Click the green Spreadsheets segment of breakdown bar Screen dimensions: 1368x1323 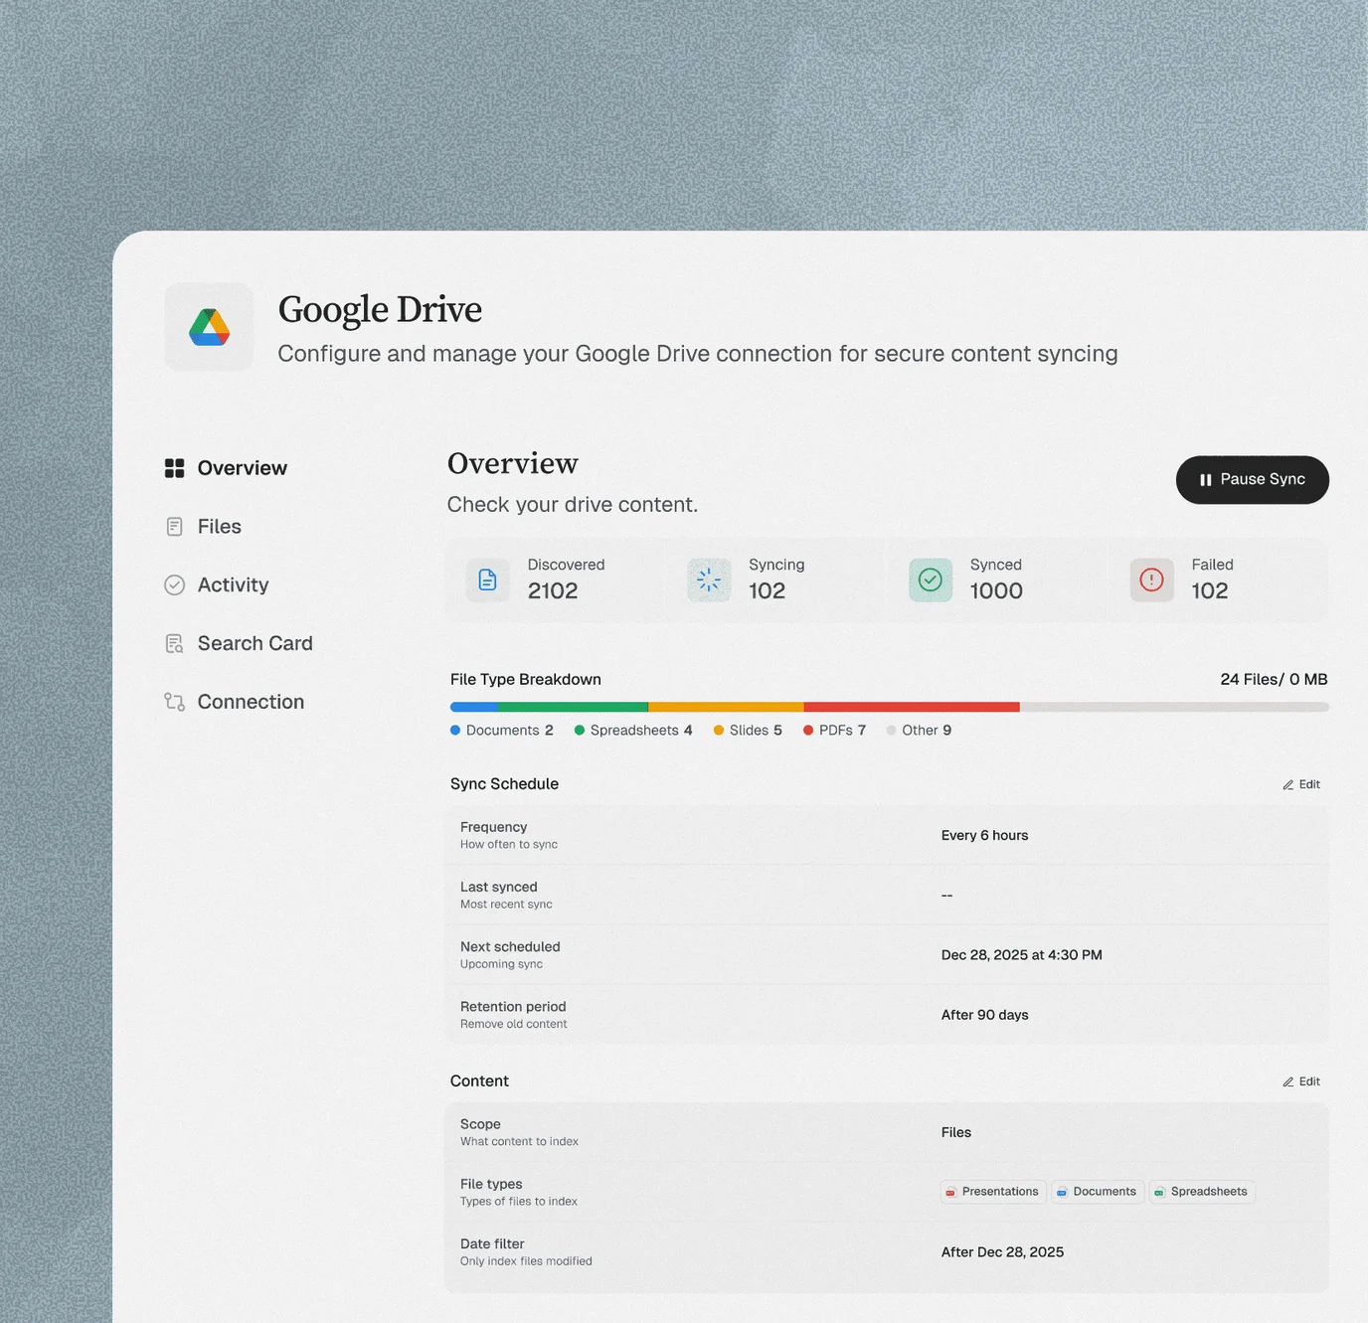point(574,708)
